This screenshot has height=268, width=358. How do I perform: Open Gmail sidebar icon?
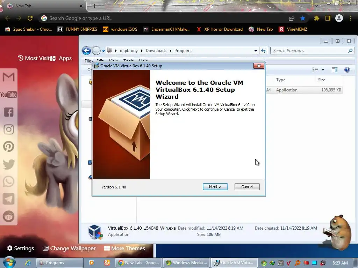click(8, 77)
